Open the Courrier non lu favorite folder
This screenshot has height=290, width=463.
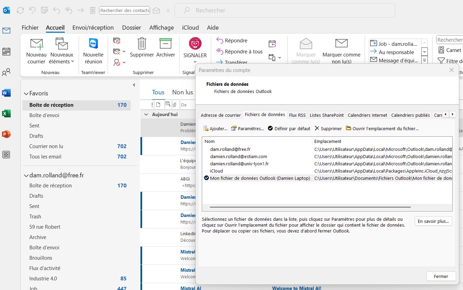pos(77,146)
